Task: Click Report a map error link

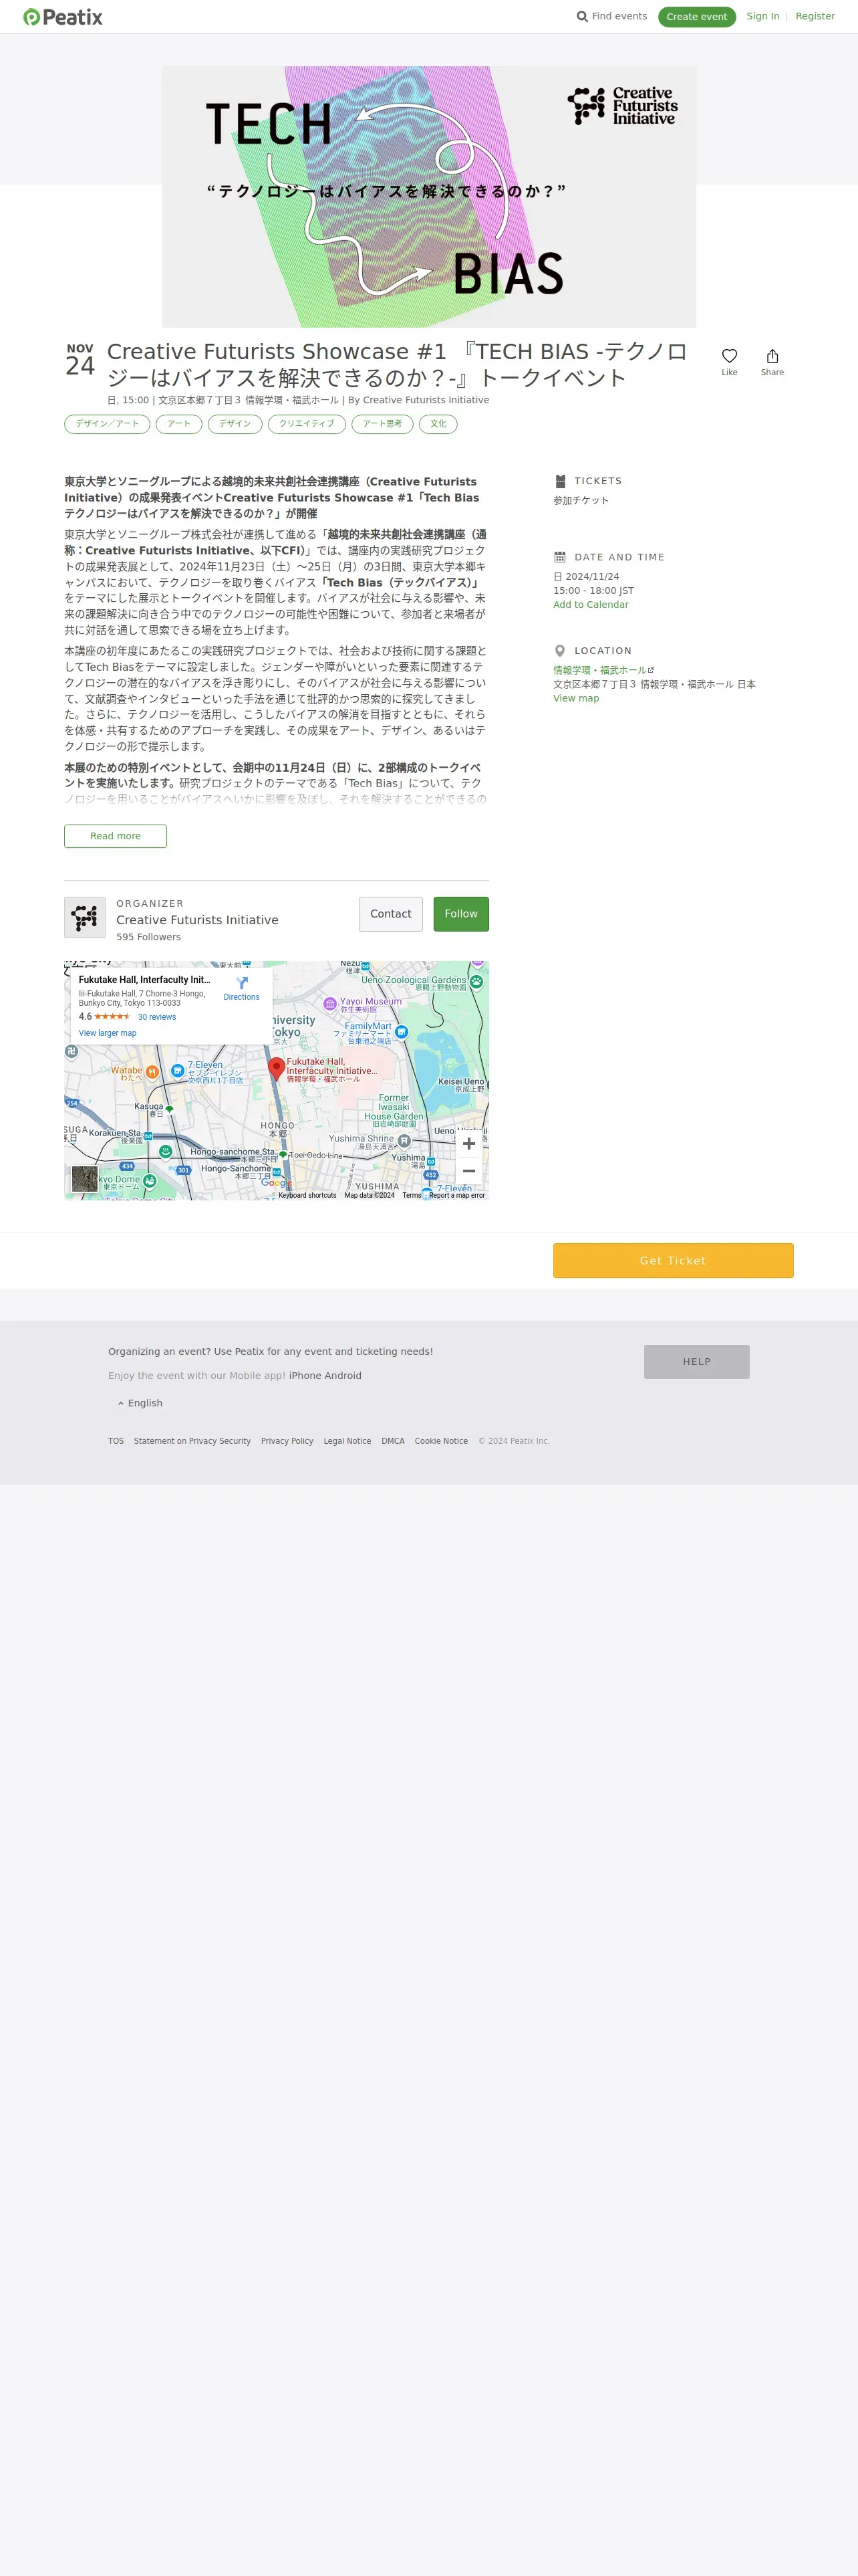Action: (x=456, y=1195)
